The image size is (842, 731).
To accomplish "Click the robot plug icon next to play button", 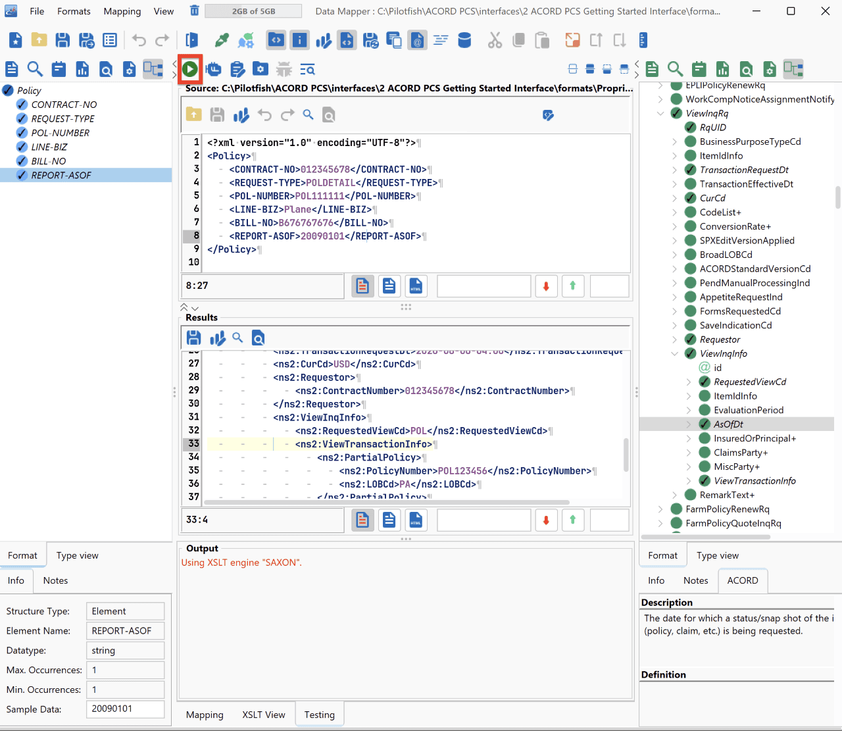I will point(214,69).
